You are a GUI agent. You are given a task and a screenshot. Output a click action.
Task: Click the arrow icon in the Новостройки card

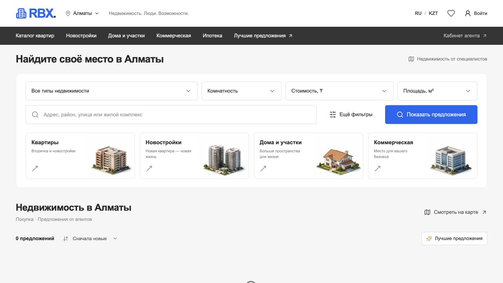point(149,168)
